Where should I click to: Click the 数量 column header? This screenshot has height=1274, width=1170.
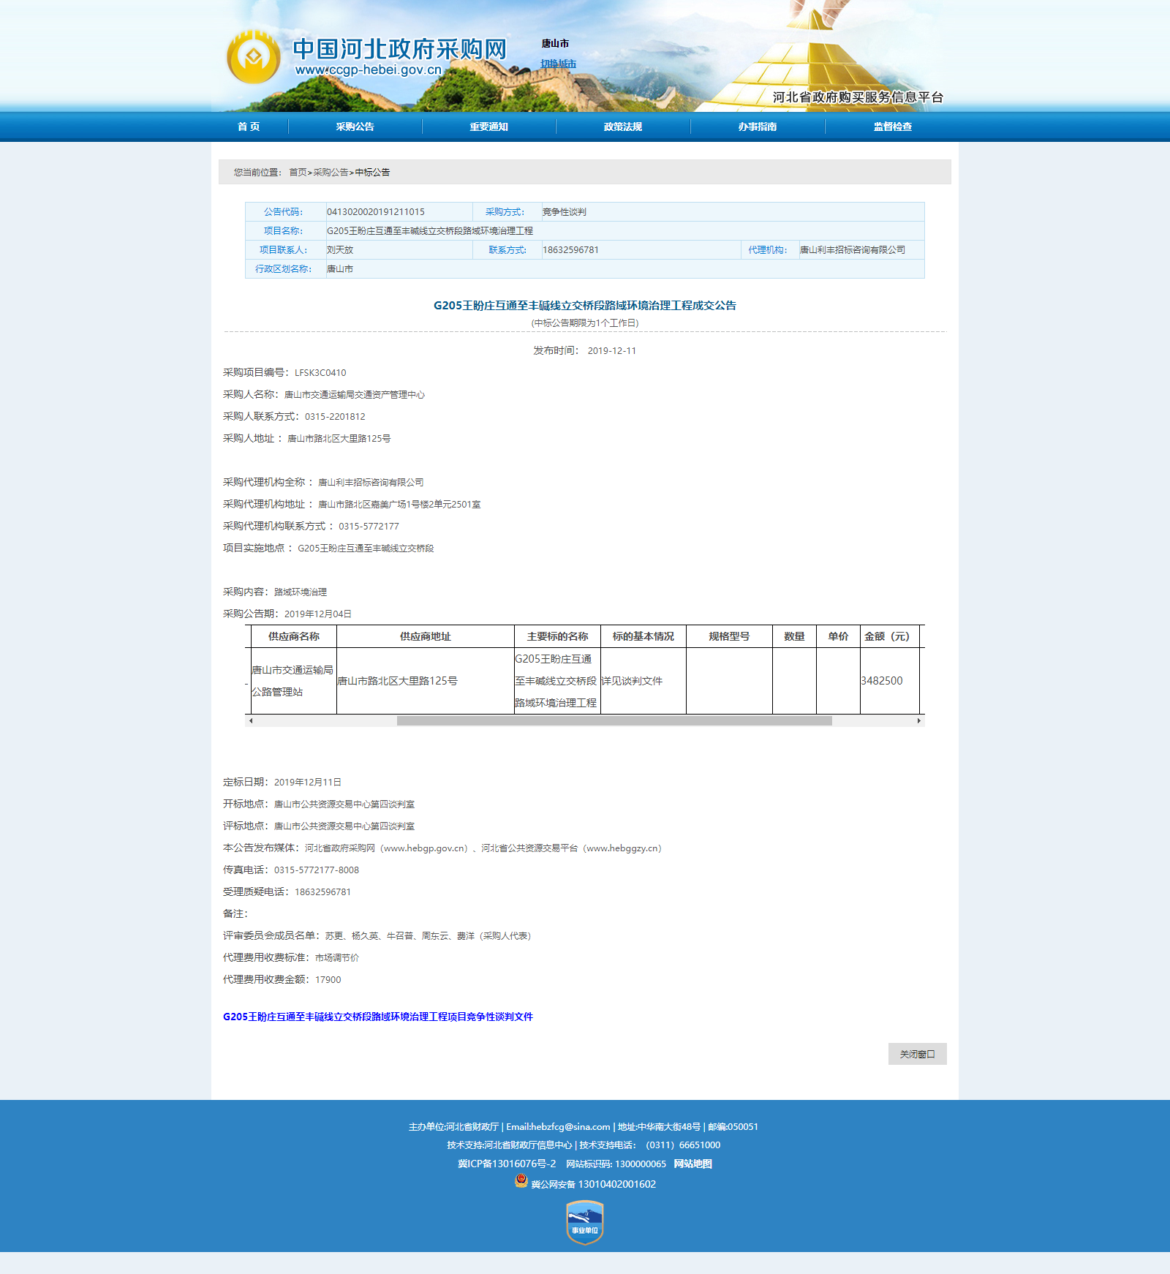[794, 636]
